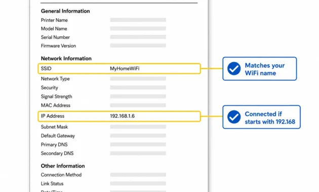Click the 'Security' label
The height and width of the screenshot is (192, 319).
50,88
